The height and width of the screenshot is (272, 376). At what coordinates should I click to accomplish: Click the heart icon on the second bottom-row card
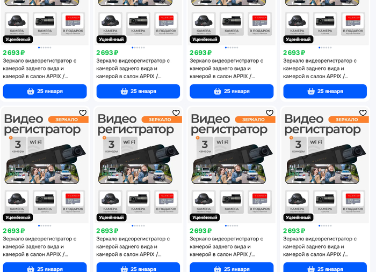[x=176, y=112]
